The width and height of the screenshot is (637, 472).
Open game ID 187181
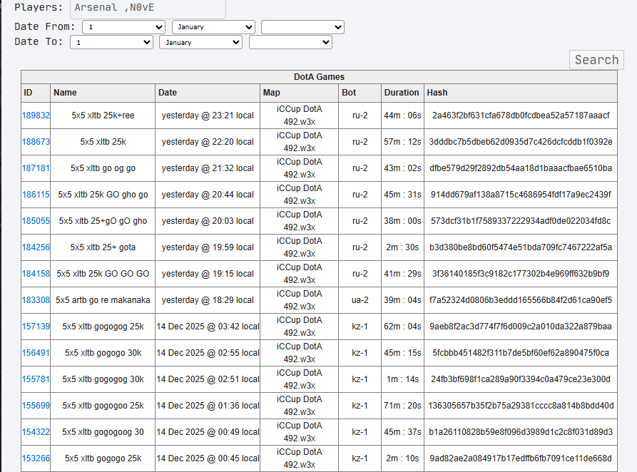(x=36, y=168)
